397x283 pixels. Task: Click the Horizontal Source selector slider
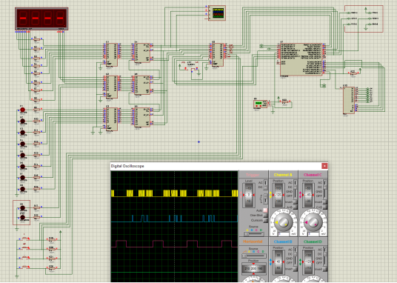(x=253, y=256)
